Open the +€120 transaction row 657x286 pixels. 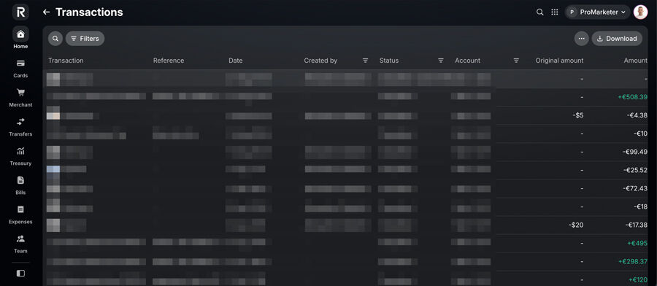[x=345, y=279]
